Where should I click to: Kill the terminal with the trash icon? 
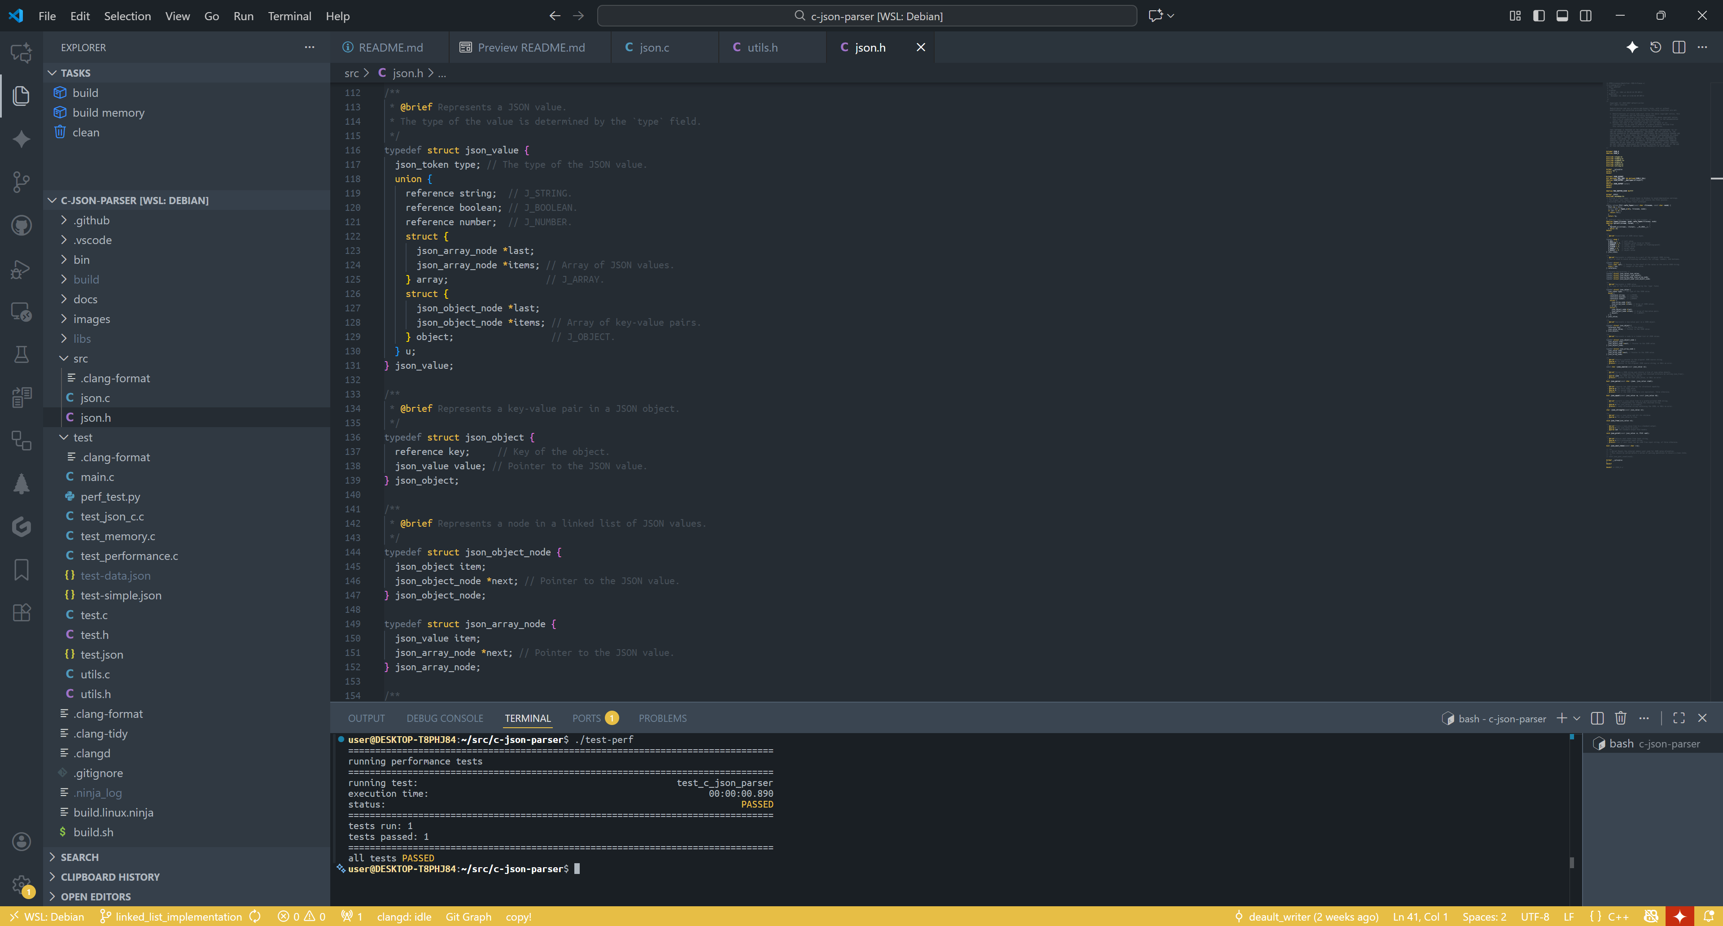pos(1620,718)
